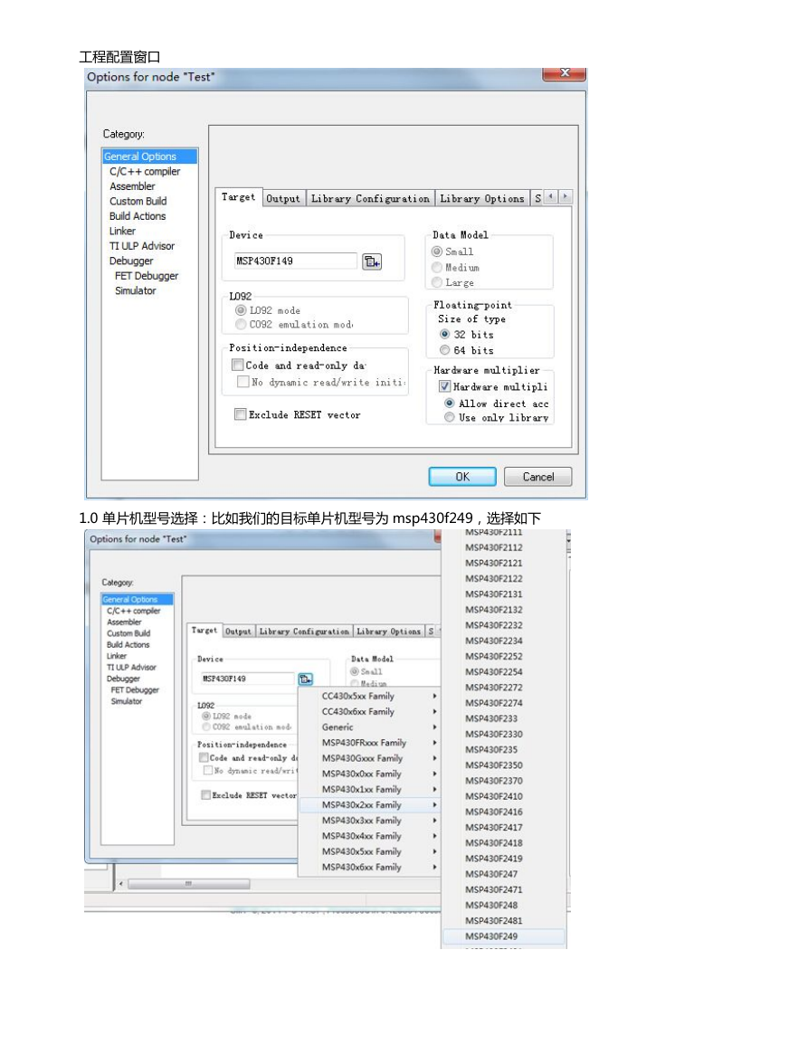Expand MSP430Gxxx Family submenu
This screenshot has height=1045, width=808.
tap(370, 758)
